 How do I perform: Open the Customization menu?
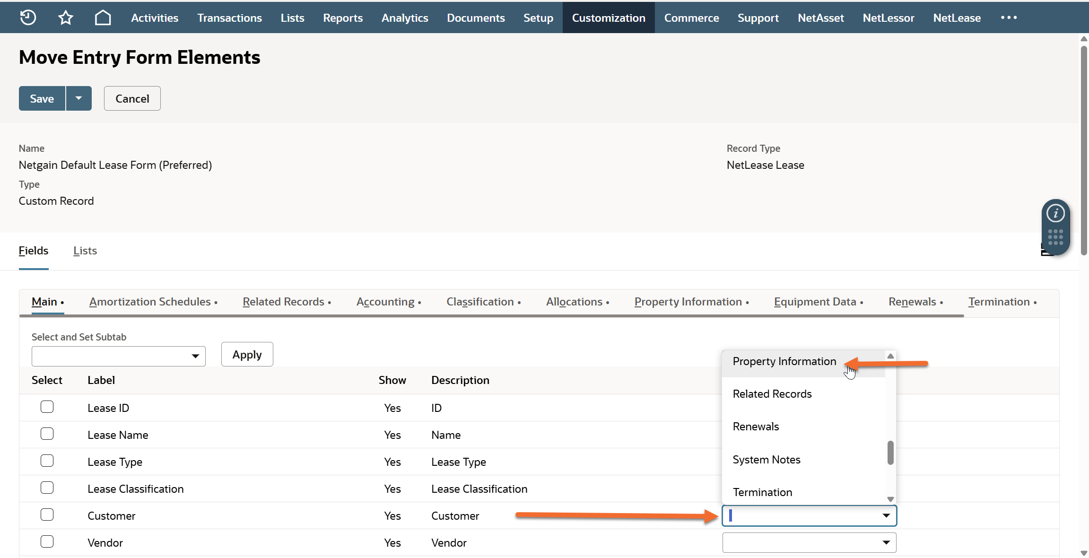(x=608, y=17)
